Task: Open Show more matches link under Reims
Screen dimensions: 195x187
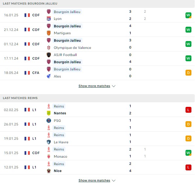Action: pyautogui.click(x=94, y=180)
